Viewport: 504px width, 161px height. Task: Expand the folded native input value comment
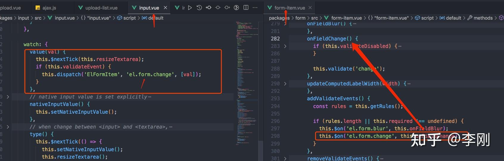pos(8,97)
